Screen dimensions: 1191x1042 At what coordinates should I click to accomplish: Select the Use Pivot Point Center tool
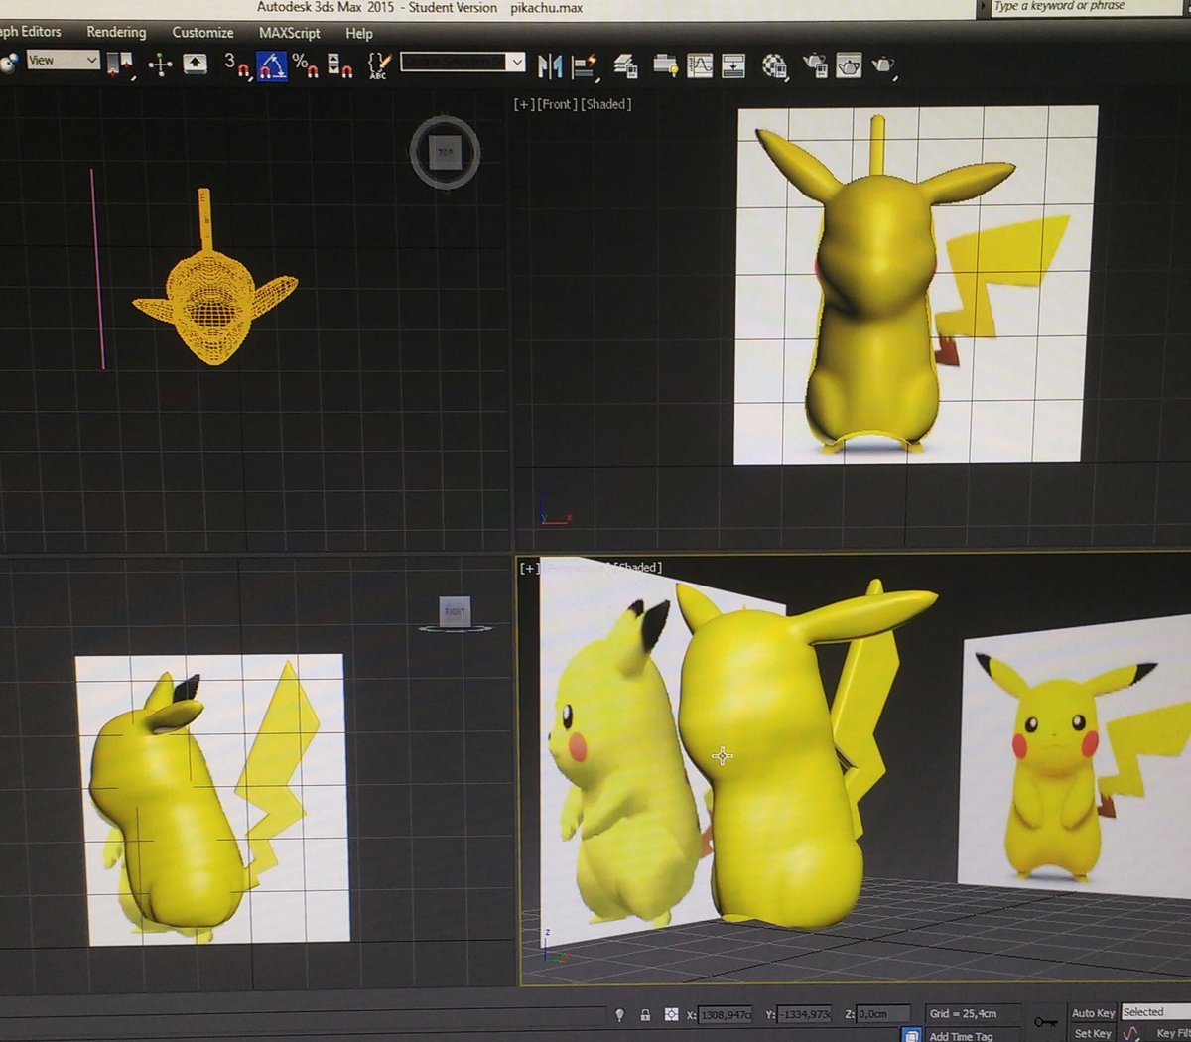pos(121,65)
